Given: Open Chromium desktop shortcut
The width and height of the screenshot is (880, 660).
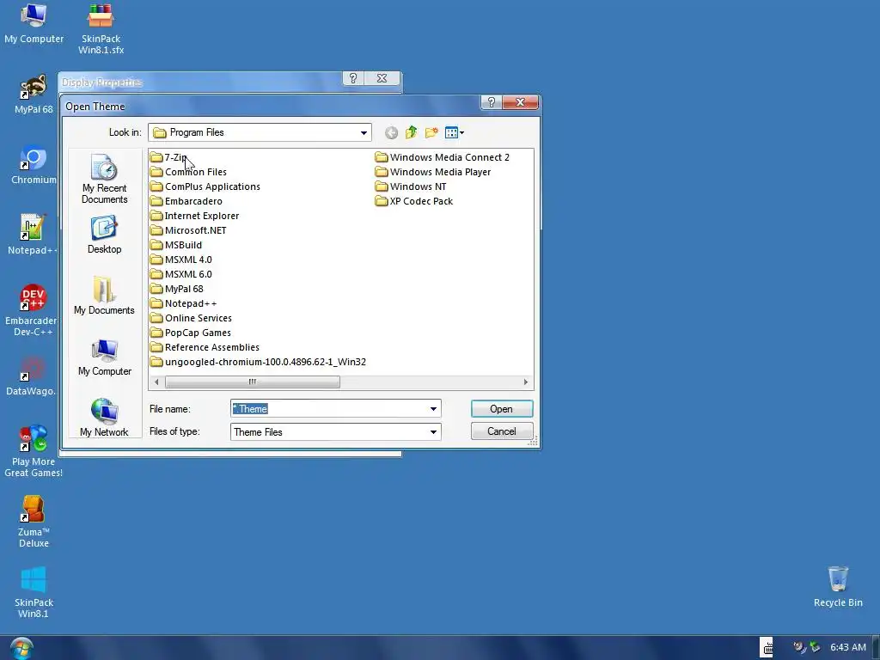Looking at the screenshot, I should 34,165.
